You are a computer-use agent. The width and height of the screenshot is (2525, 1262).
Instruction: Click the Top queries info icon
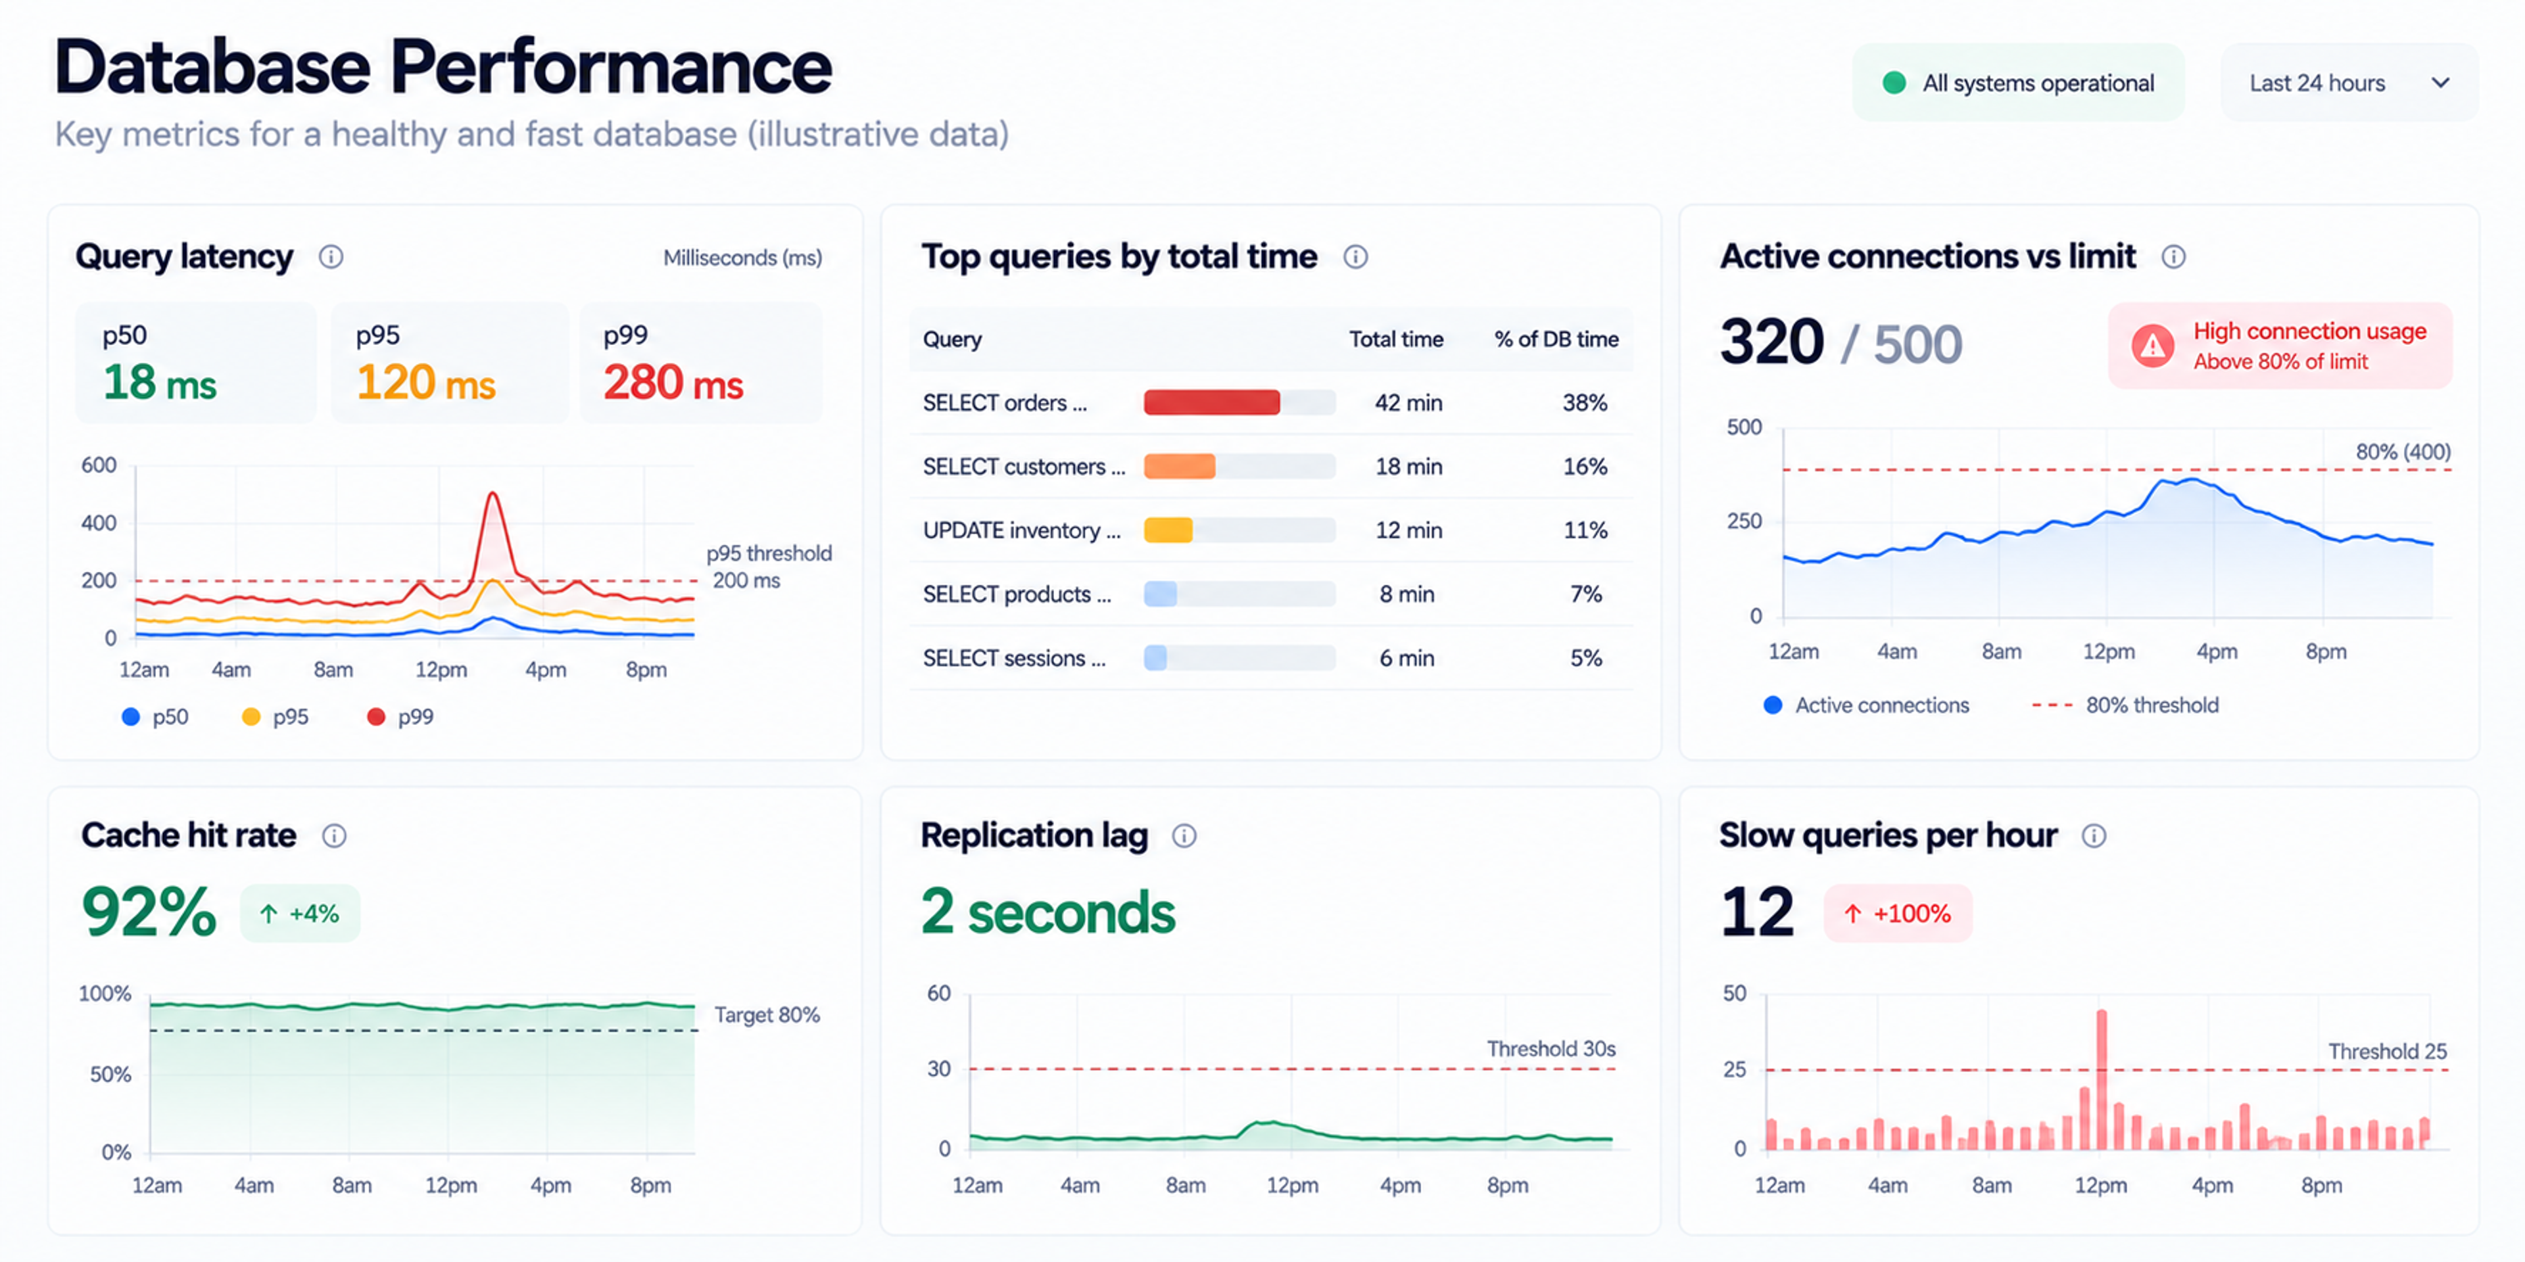click(1356, 257)
